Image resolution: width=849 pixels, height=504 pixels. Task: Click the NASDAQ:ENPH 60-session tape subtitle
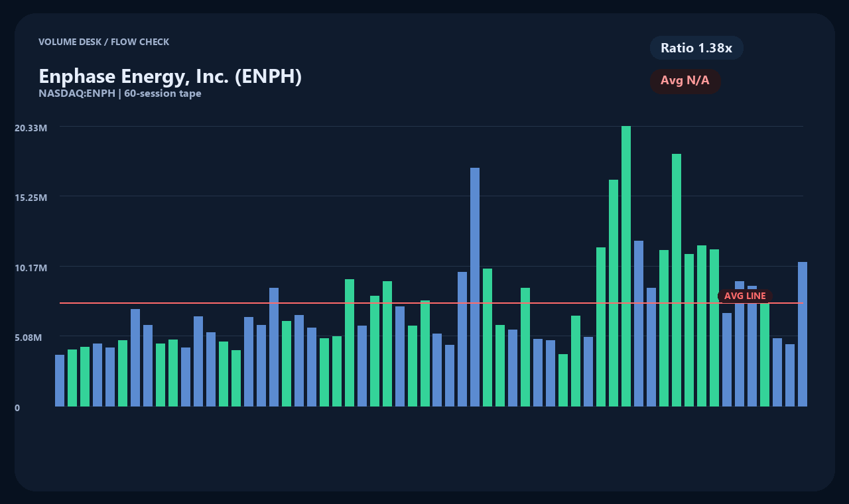120,94
